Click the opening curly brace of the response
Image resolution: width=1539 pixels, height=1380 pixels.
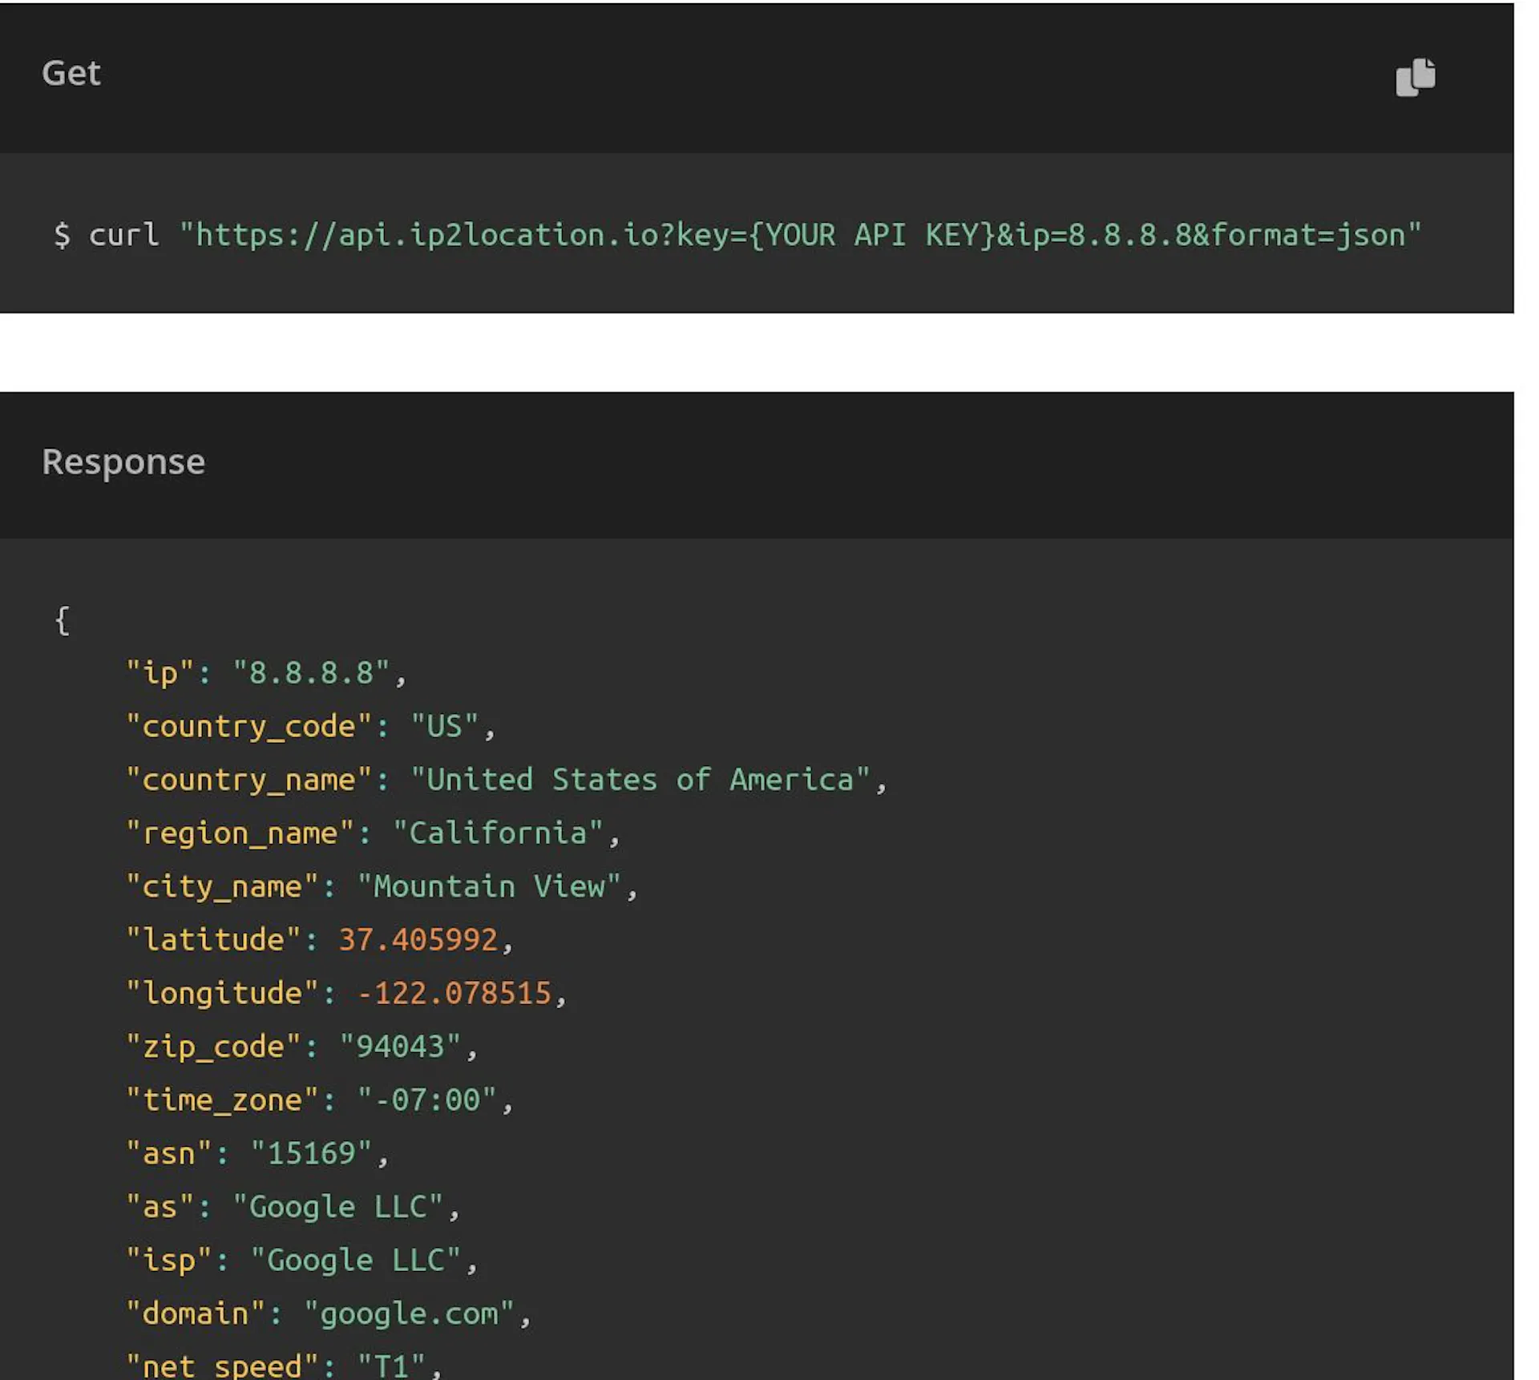click(x=62, y=620)
